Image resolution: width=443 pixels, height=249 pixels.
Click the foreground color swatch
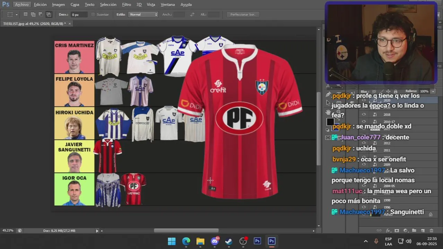tap(330, 122)
